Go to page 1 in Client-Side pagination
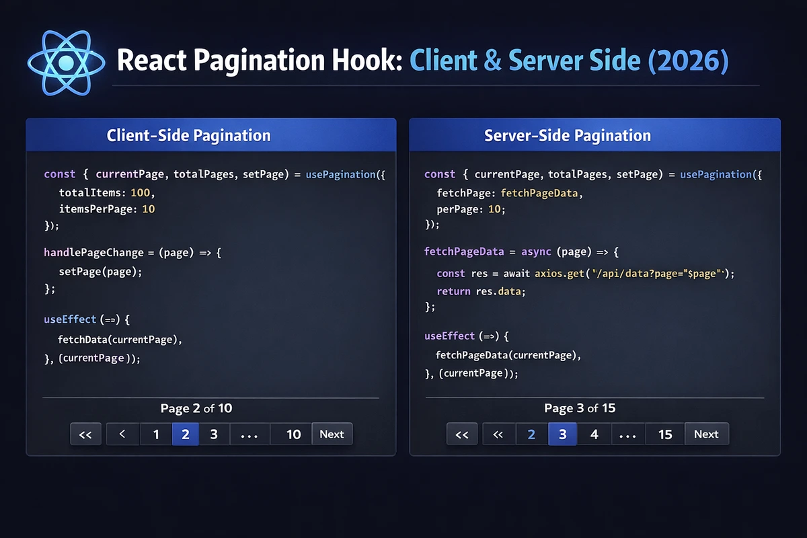 [155, 434]
